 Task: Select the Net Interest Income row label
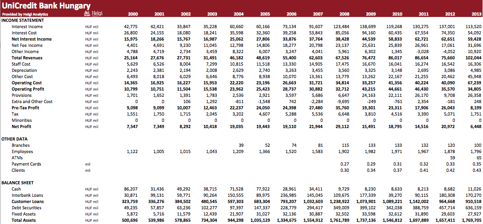pos(32,39)
